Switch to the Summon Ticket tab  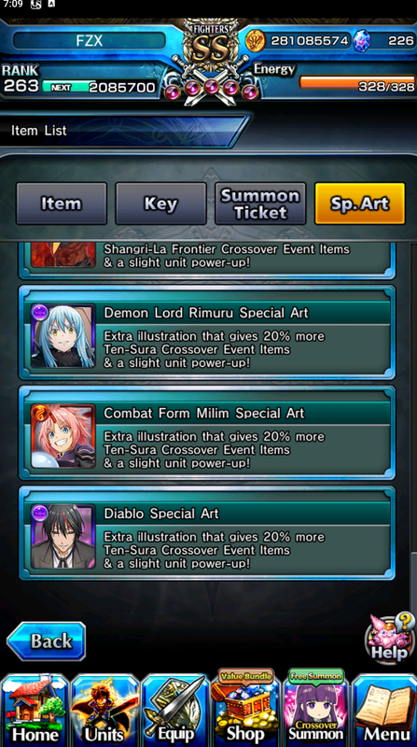tap(260, 204)
